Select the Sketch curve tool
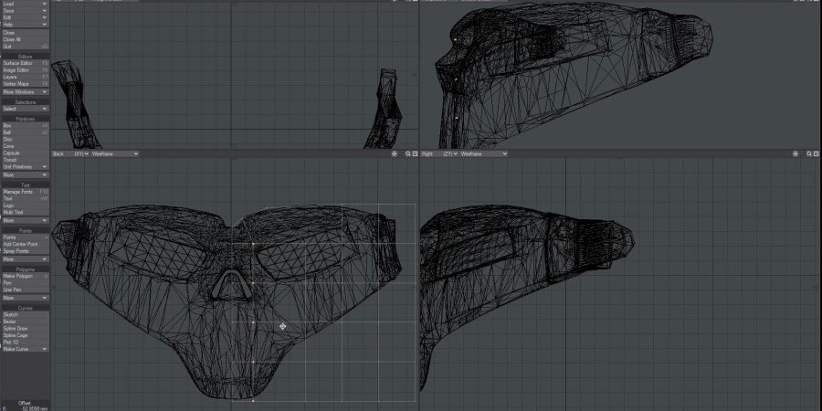This screenshot has height=411, width=822. click(25, 314)
